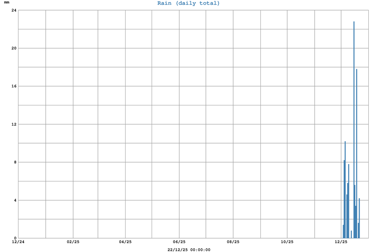Viewport: 378px width, 252px height.
Task: Click the 02/25 x-axis date label
Action: click(x=73, y=242)
